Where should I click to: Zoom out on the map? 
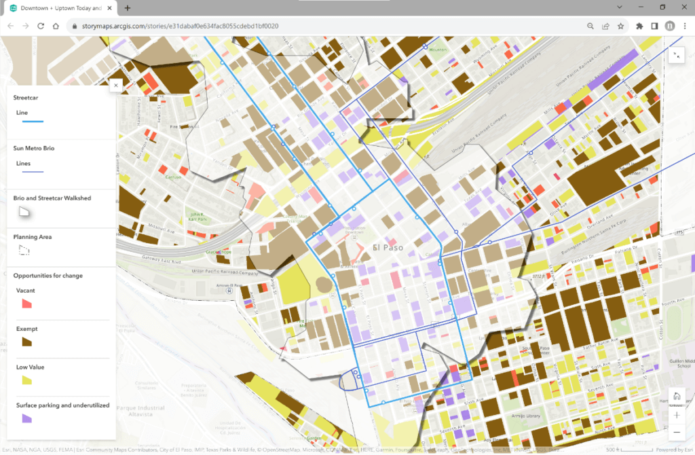[x=677, y=432]
